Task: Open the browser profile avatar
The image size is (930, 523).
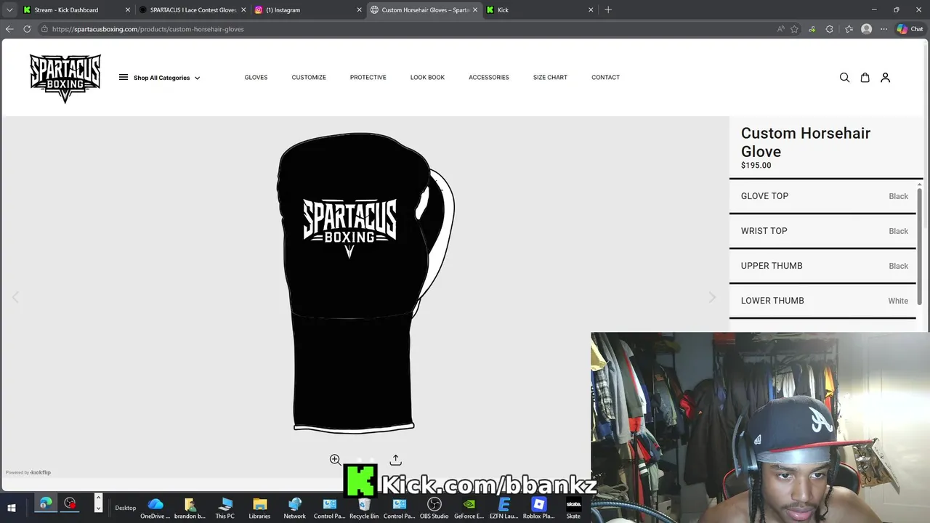Action: click(x=866, y=29)
